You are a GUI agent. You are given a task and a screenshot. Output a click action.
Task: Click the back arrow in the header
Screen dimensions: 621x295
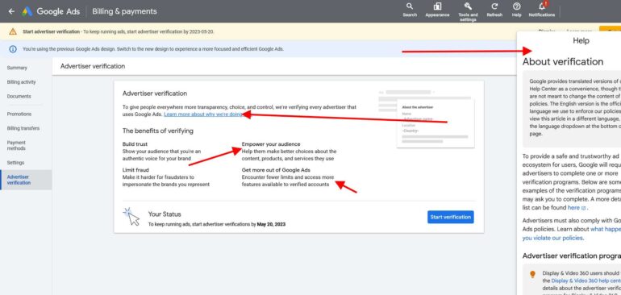[x=11, y=11]
